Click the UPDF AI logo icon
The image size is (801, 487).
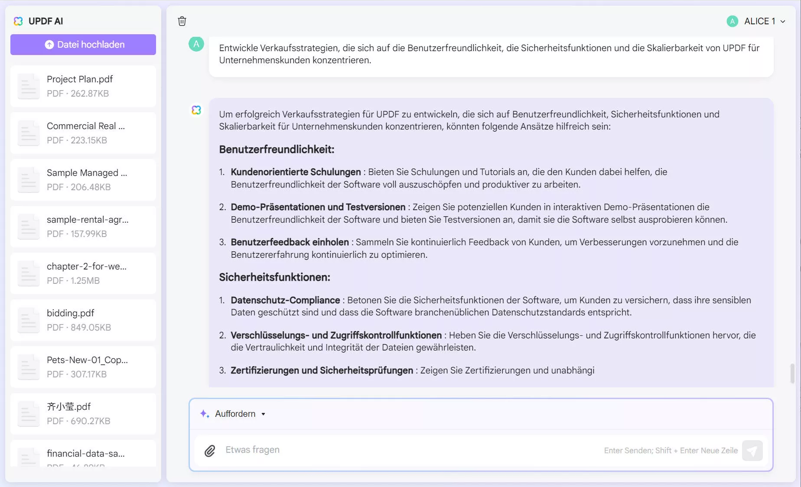coord(18,21)
